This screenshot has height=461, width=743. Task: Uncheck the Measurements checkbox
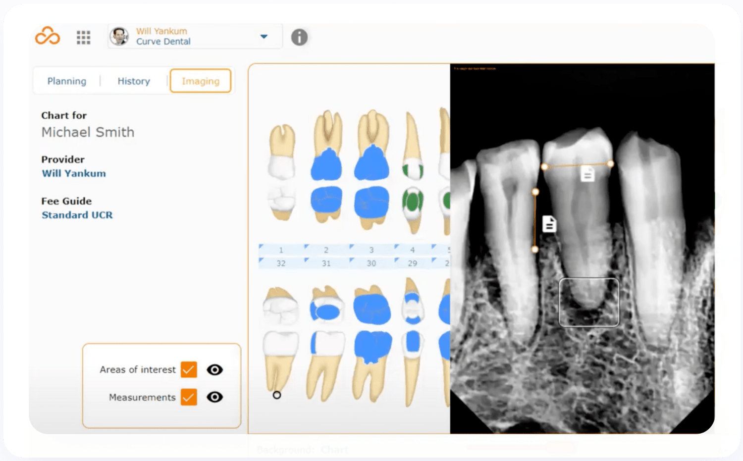click(188, 397)
